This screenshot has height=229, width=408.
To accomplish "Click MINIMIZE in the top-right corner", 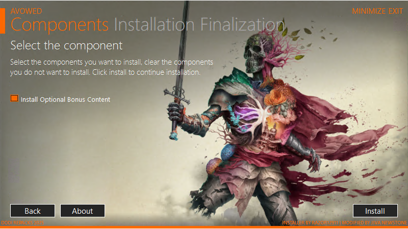I will [369, 11].
